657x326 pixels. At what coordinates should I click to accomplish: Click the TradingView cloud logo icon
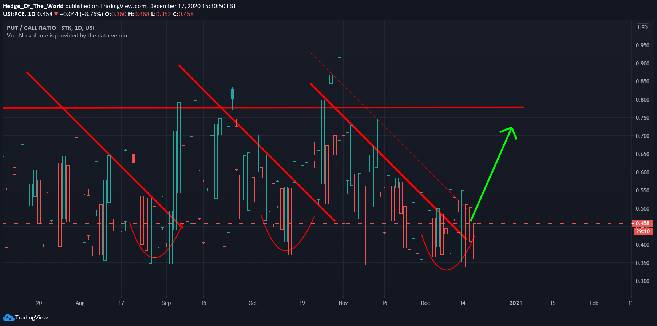click(x=8, y=318)
